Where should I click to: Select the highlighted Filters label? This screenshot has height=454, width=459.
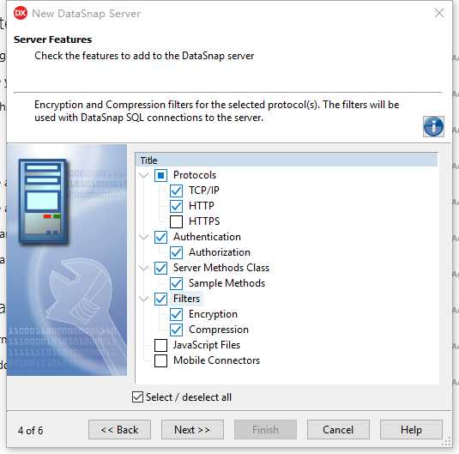click(186, 299)
